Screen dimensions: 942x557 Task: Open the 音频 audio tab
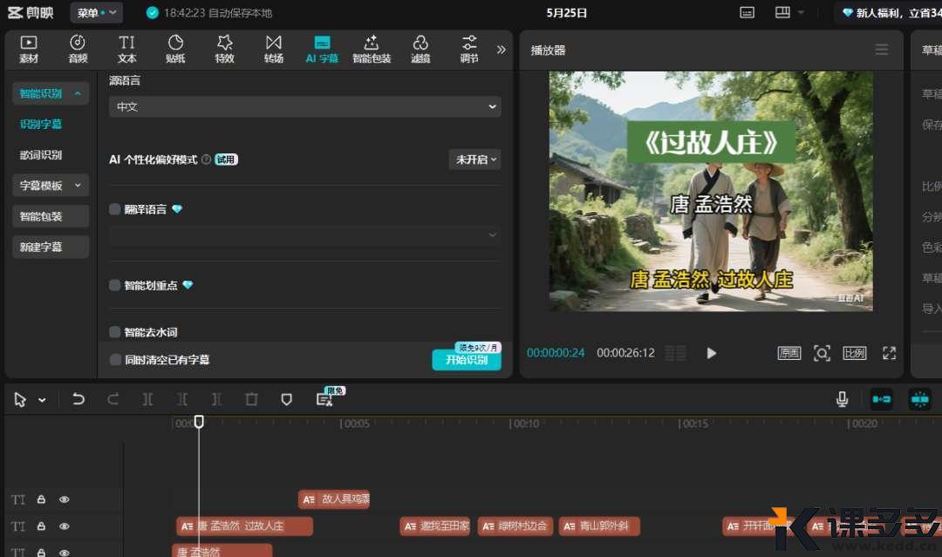coord(78,49)
